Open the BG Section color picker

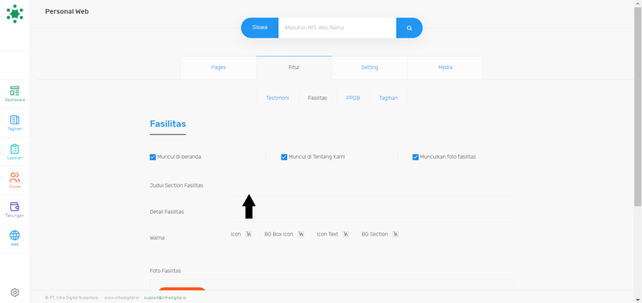(396, 234)
